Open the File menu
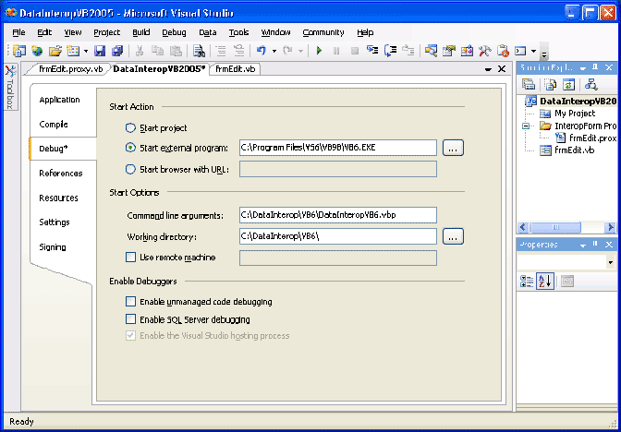Viewport: 621px width, 432px height. click(x=18, y=32)
